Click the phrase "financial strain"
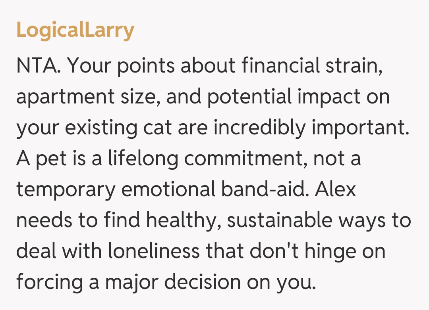The height and width of the screenshot is (310, 429). pos(312,66)
